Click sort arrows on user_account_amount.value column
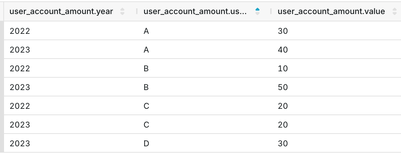This screenshot has height=158, width=401. point(394,12)
